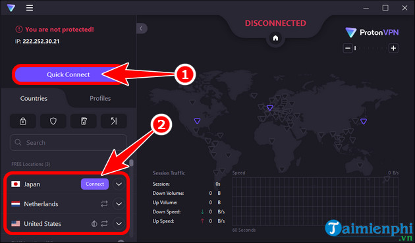Viewport: 415px width, 243px height.
Task: Click the highlighted Netherlands map marker
Action: coord(269,107)
